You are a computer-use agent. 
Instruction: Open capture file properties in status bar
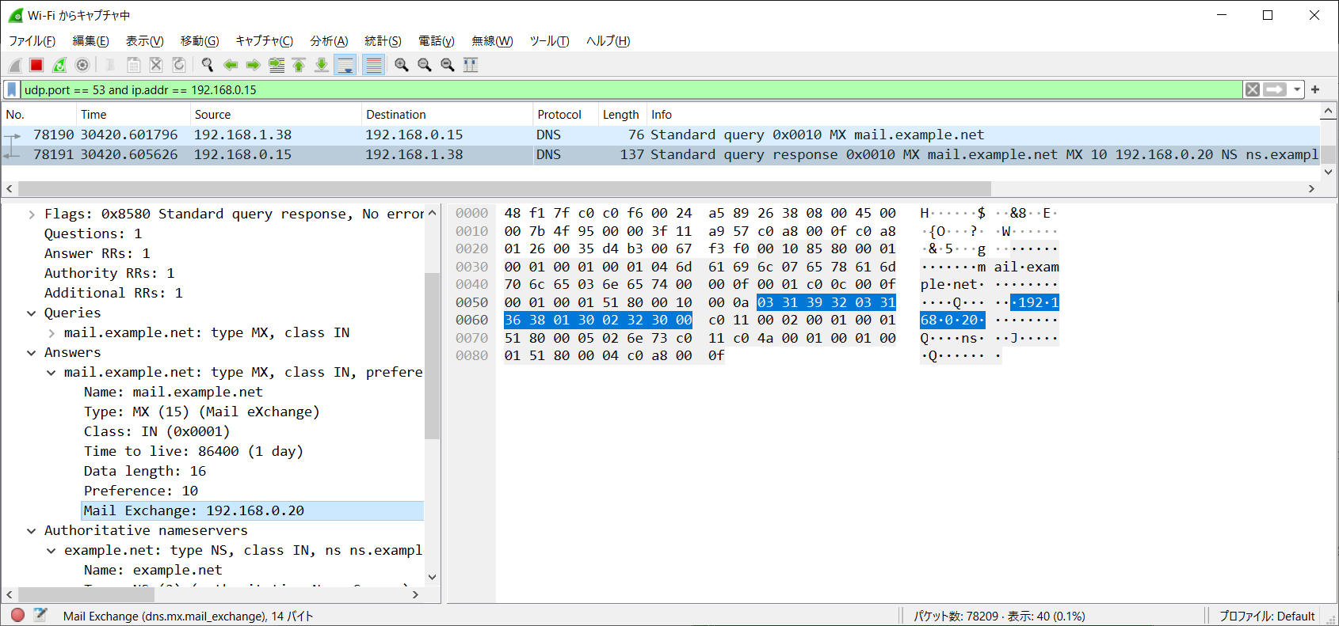(40, 615)
